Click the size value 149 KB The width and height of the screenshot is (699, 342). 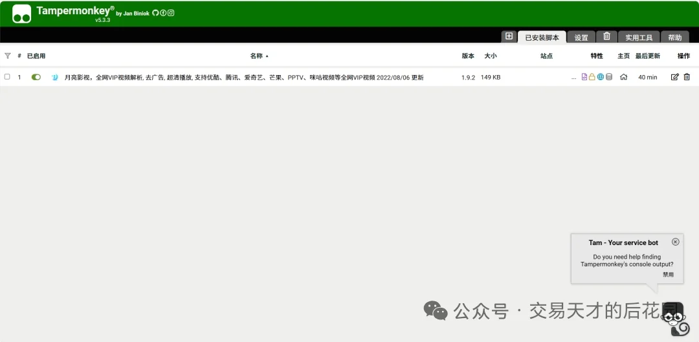point(491,78)
